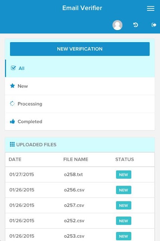Click NEW status badge for o257.csv
The image size is (160, 241).
click(x=124, y=205)
